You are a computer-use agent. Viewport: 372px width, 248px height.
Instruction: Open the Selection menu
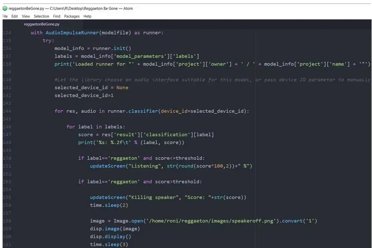[41, 16]
